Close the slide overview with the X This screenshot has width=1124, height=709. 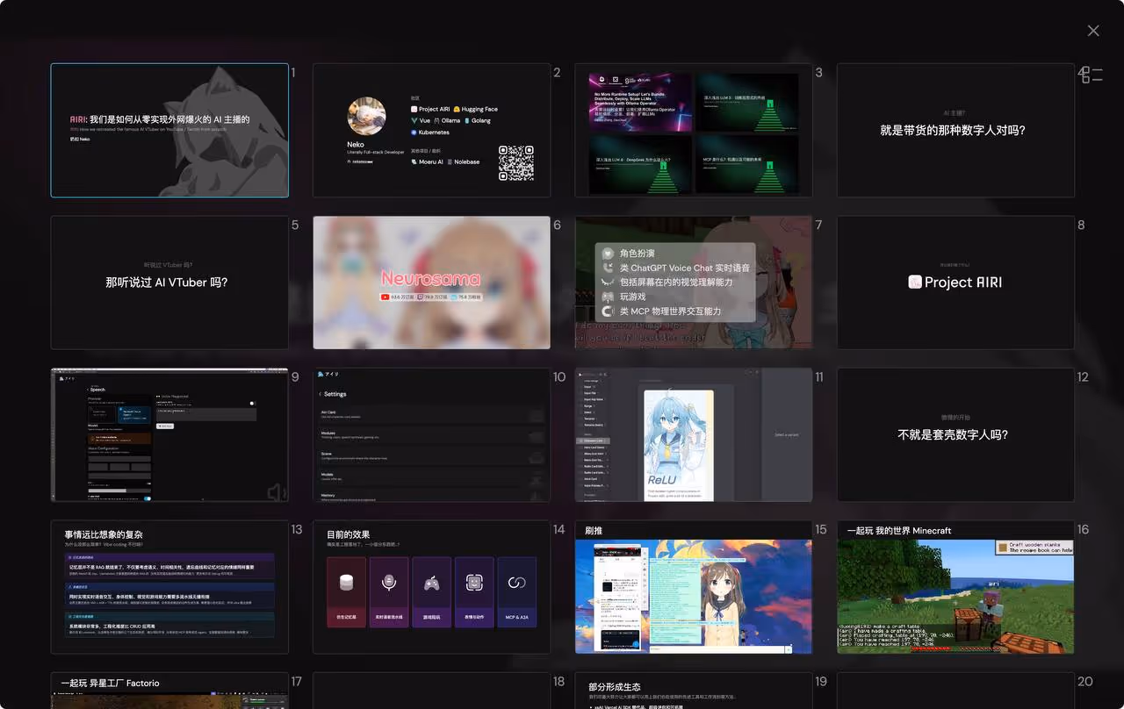pyautogui.click(x=1093, y=31)
